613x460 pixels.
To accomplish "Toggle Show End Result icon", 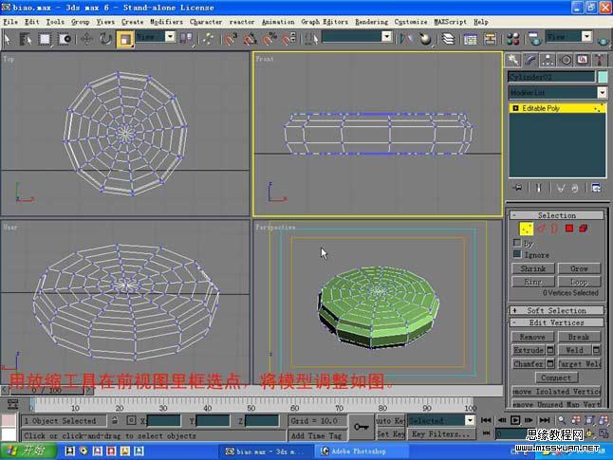I will click(539, 188).
